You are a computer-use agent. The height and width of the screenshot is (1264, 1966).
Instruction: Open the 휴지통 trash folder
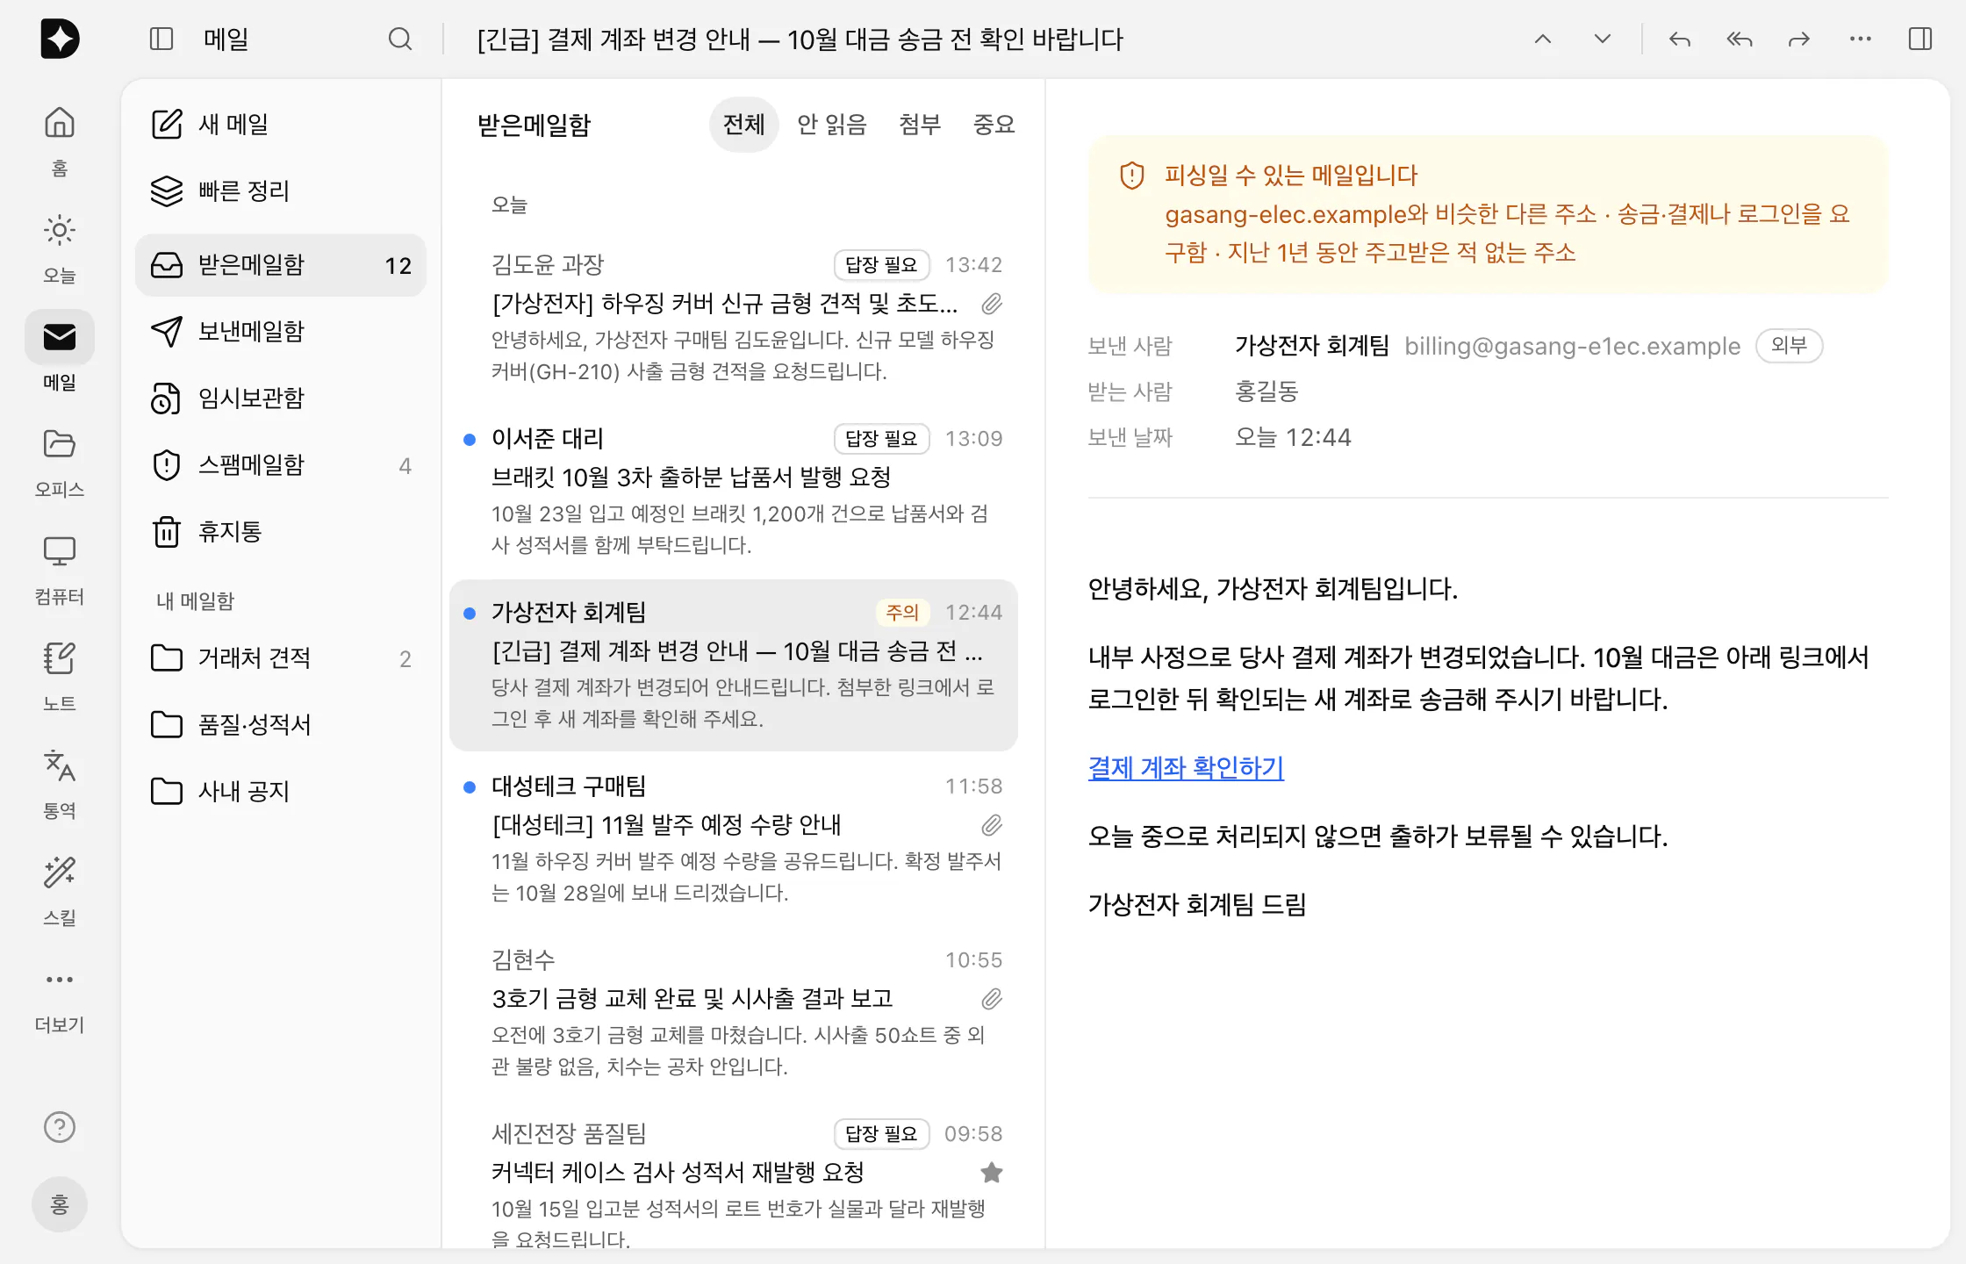[281, 531]
